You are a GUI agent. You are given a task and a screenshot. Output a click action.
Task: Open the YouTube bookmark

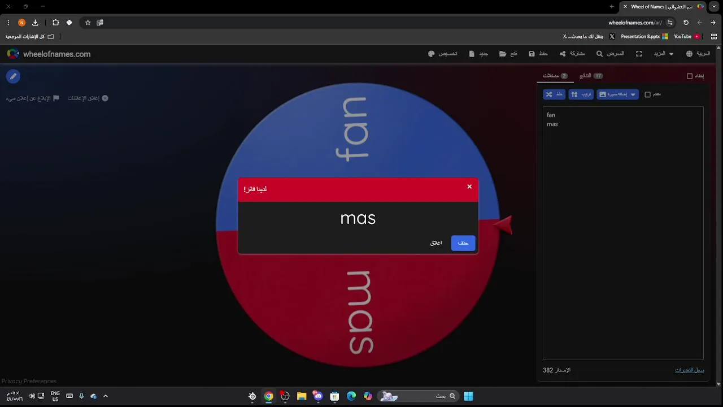tap(686, 36)
